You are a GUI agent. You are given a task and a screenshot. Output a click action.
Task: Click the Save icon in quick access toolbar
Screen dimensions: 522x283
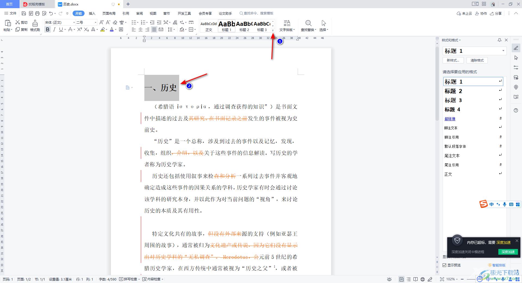(24, 13)
